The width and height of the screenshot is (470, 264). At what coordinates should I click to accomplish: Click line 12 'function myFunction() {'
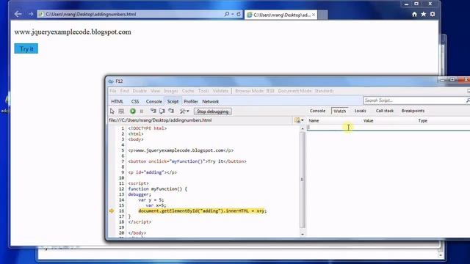pos(158,189)
